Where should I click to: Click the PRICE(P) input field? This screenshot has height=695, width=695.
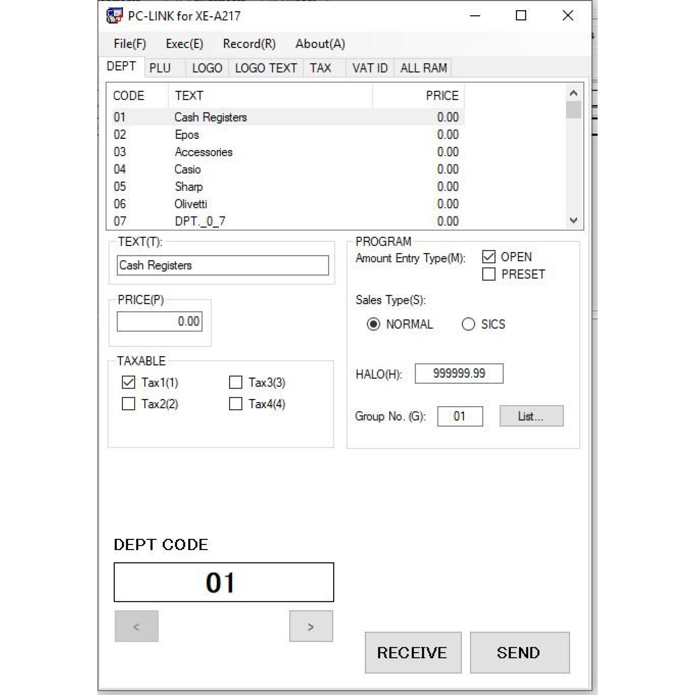click(x=159, y=321)
